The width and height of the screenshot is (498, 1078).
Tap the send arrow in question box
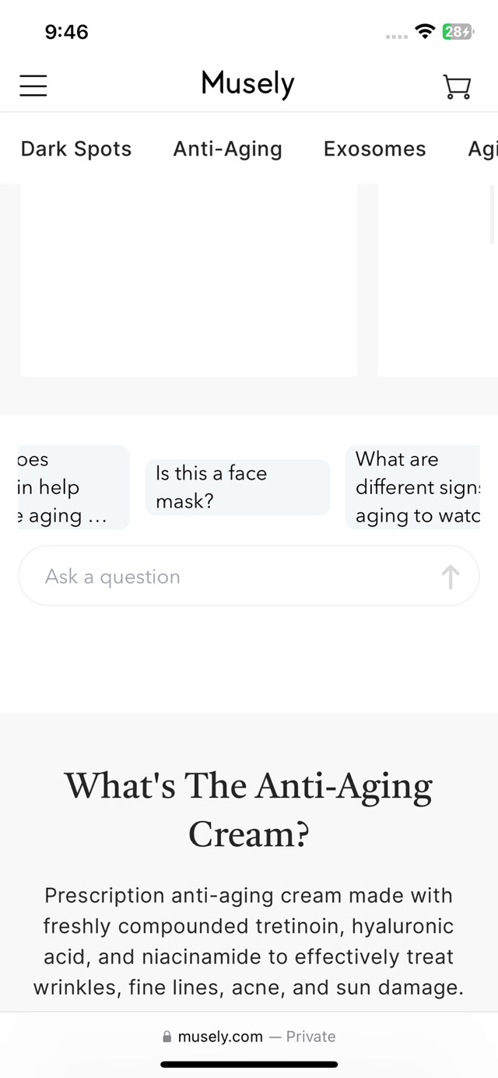[x=451, y=577]
